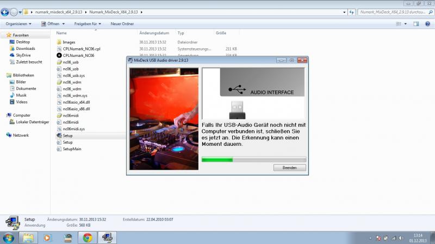
Task: Select the nc06_usb.sys file
Action: 73,75
